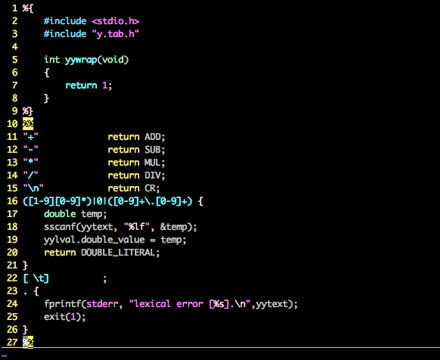Screen dimensions: 440x360
Task: Click the number regex pattern on line 16
Action: pos(108,201)
